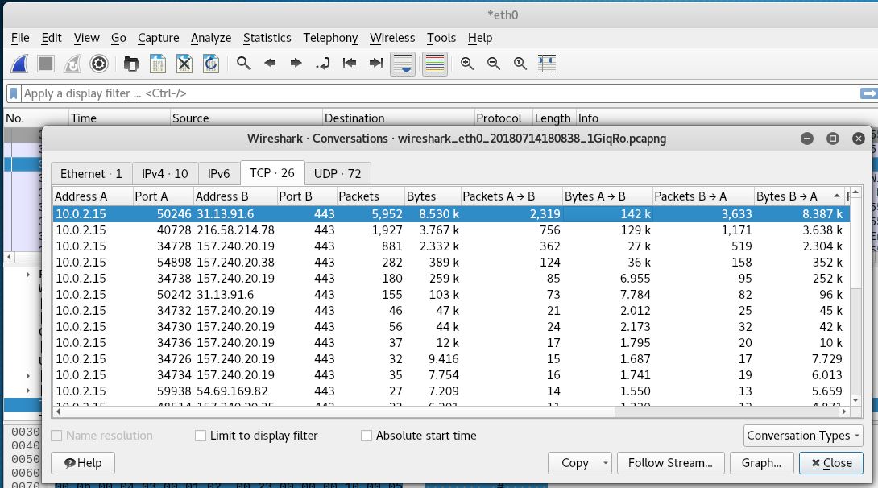Open the Statistics menu

click(267, 38)
